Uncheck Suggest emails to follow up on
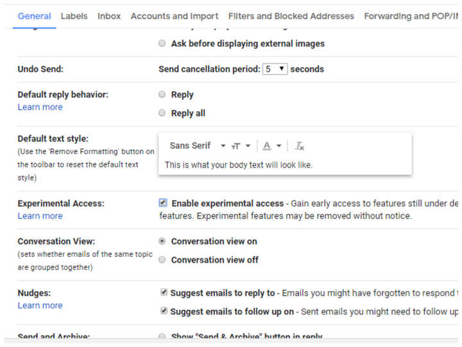Screen dimensions: 462x347 coord(164,311)
